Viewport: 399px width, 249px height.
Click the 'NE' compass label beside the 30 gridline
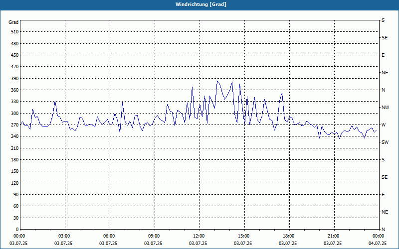pos(385,212)
